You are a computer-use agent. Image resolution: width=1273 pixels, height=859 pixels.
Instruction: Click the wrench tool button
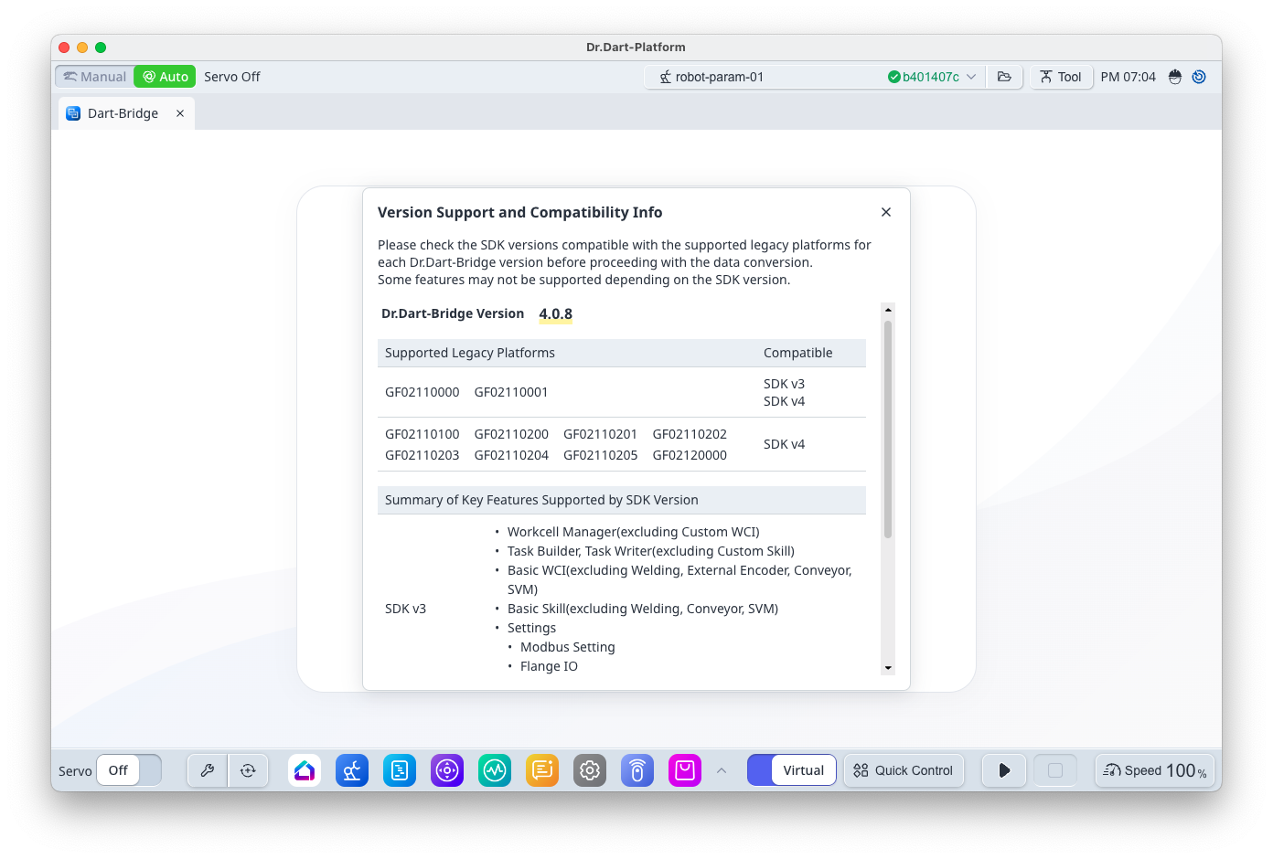point(208,770)
